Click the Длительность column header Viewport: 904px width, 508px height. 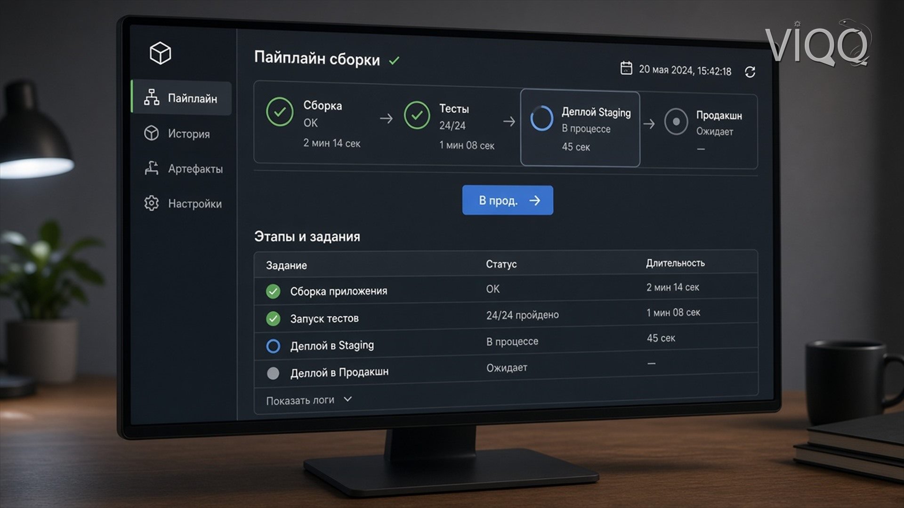(x=675, y=263)
